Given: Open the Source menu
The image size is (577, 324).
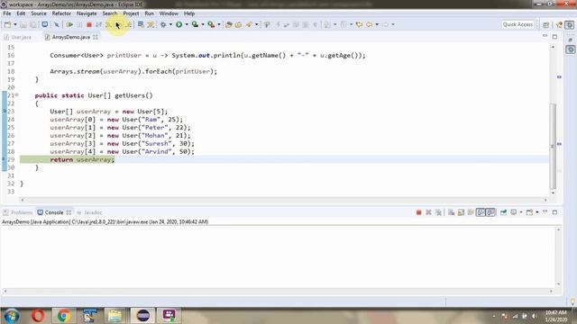Looking at the screenshot, I should click(x=39, y=13).
